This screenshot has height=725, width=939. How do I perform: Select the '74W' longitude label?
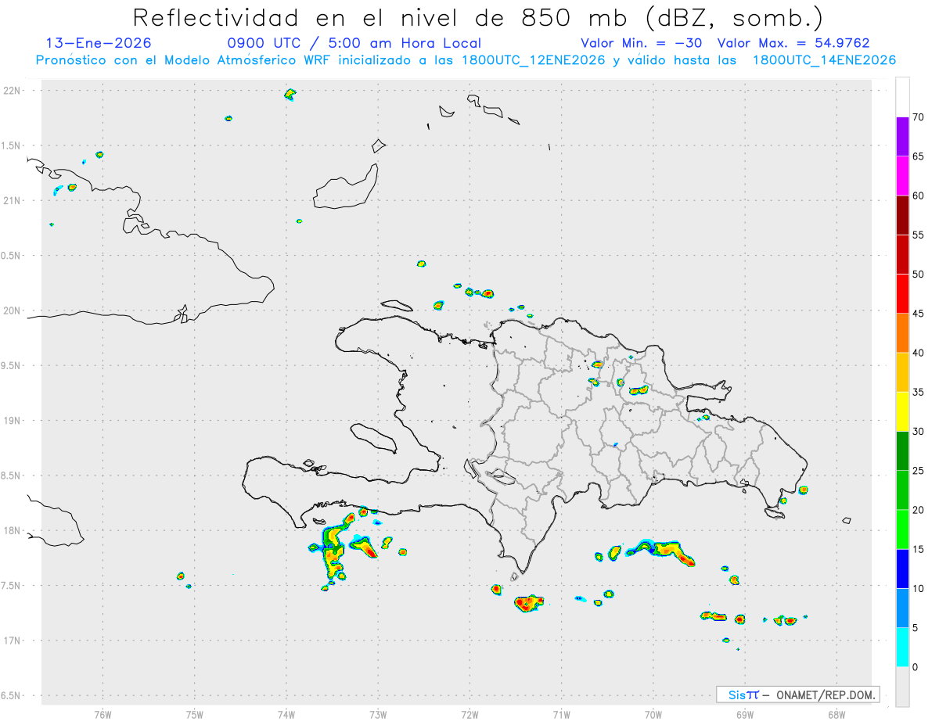coord(286,715)
